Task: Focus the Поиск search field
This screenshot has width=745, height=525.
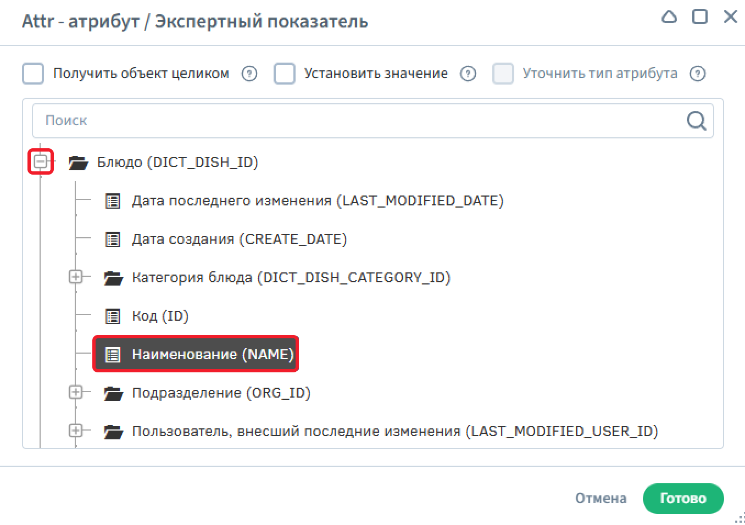Action: 357,121
